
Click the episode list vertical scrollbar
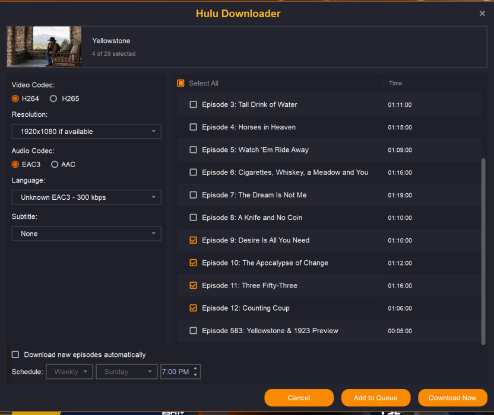(x=483, y=249)
